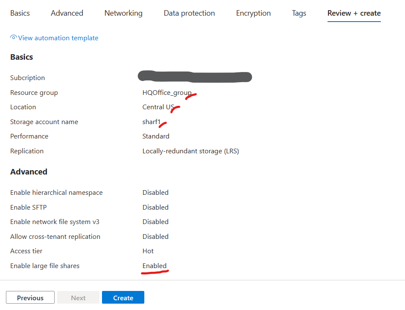The height and width of the screenshot is (310, 405).
Task: Select the Review + create tab
Action: coord(354,13)
